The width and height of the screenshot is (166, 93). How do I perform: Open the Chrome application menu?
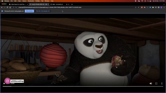7,1
